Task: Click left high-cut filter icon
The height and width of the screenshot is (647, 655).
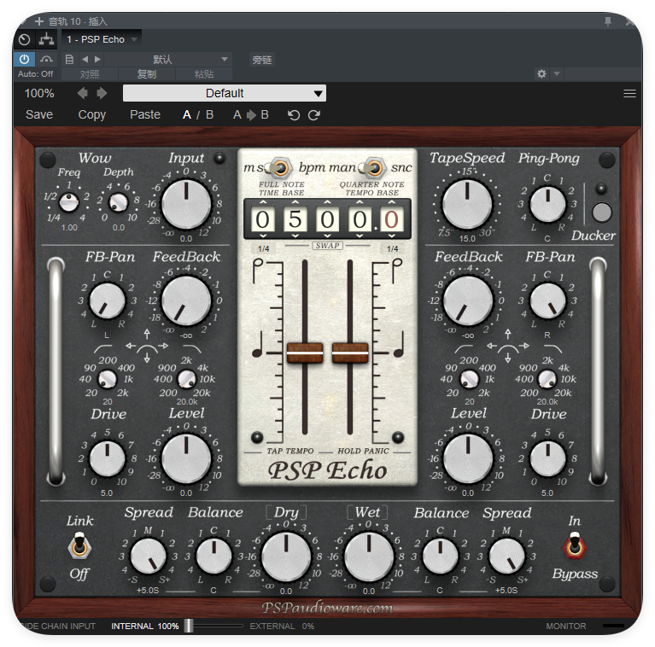Action: click(192, 348)
